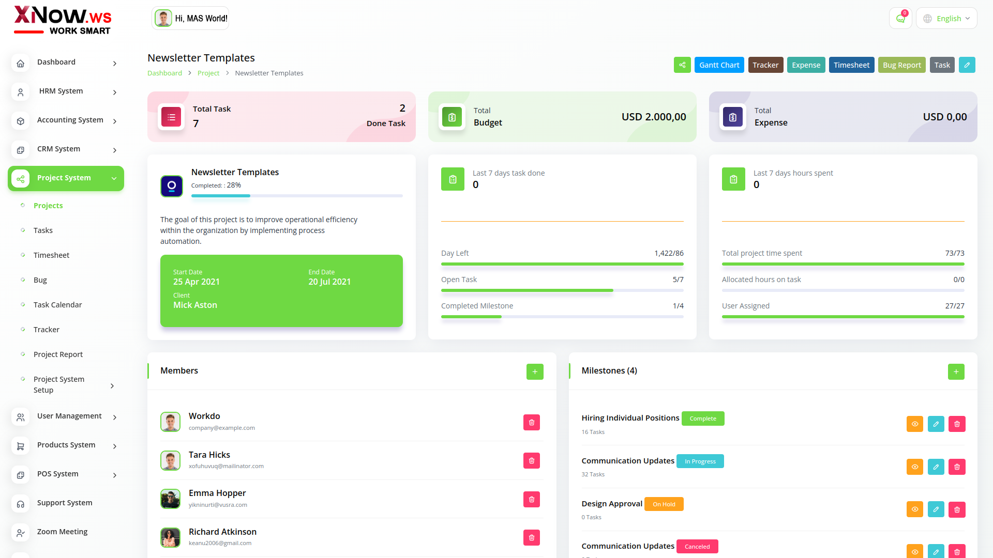This screenshot has width=993, height=558.
Task: View Hiring Individual Positions milestone eye icon
Action: (914, 424)
